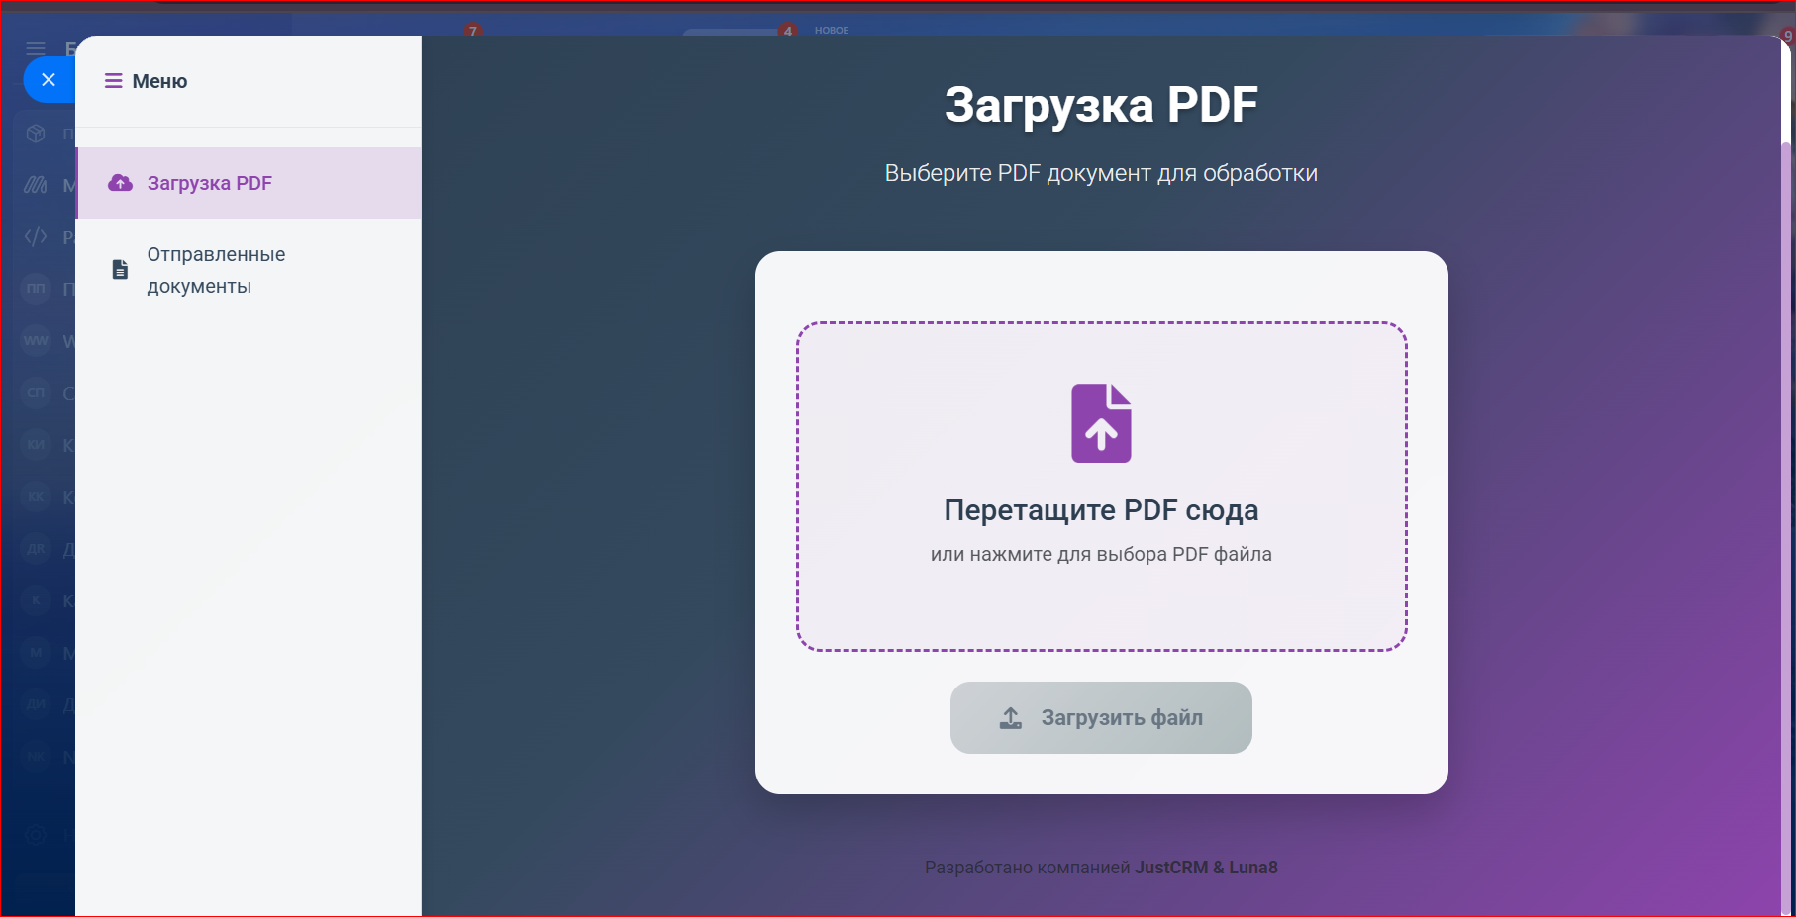
Task: Click the cube icon in background sidebar
Action: point(36,134)
